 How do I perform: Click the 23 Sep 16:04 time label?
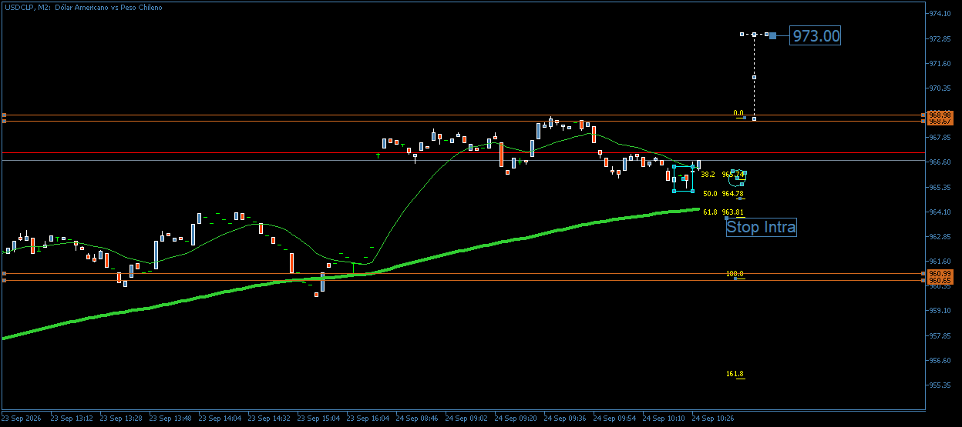(x=368, y=419)
